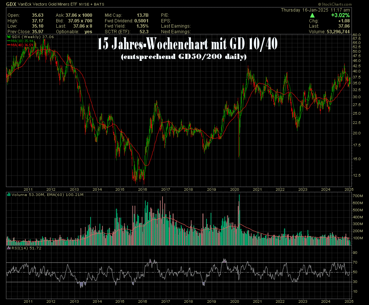
Task: Click the candlestick icon beside GDX (Weekly)
Action: point(9,37)
